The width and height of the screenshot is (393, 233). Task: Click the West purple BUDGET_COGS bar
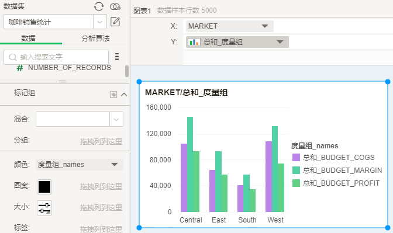click(268, 177)
